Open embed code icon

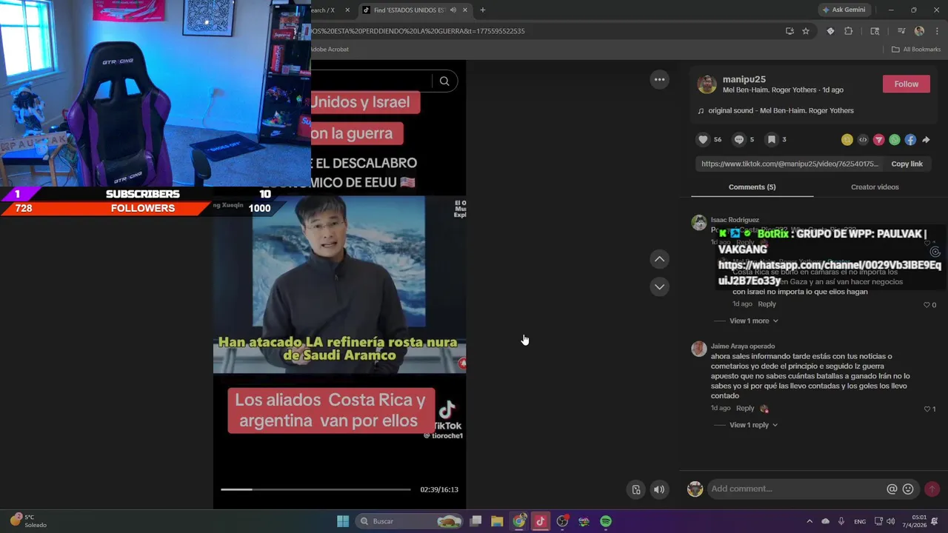pyautogui.click(x=863, y=139)
